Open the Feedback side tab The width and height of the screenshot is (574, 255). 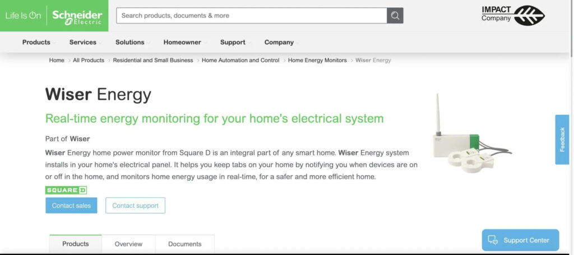(x=562, y=140)
